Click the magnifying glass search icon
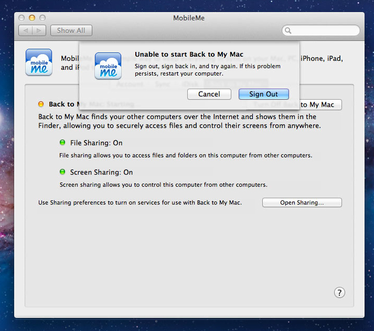 pyautogui.click(x=288, y=30)
